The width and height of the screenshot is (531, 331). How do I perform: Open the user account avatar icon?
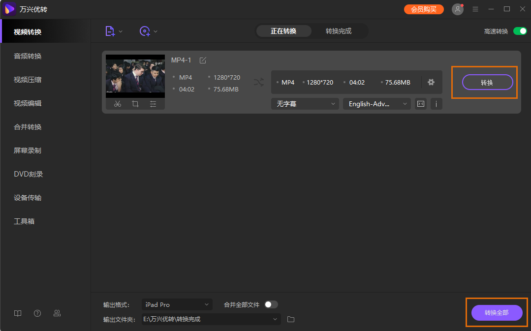pos(458,9)
